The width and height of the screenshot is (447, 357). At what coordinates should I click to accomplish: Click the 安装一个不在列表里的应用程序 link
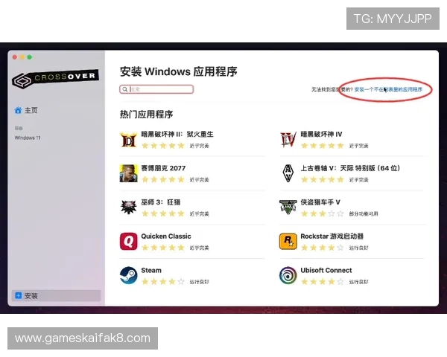pos(388,89)
